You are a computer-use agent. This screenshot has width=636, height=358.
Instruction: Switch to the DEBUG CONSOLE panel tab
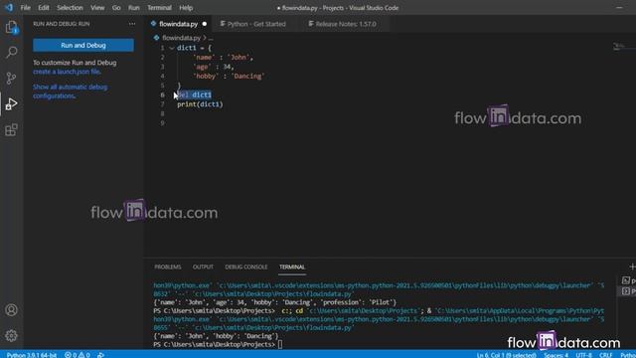click(x=246, y=267)
